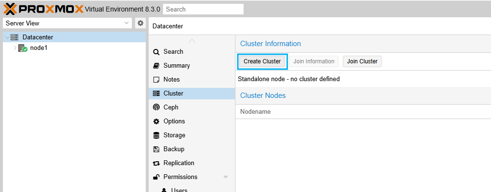Click 'Standalone node - no cluster defined' text
491x192 pixels.
[289, 79]
